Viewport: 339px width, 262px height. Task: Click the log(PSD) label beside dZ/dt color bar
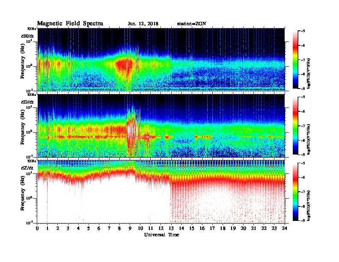(x=309, y=205)
